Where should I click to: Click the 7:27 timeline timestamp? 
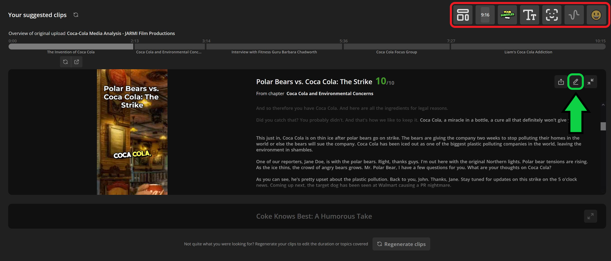451,41
